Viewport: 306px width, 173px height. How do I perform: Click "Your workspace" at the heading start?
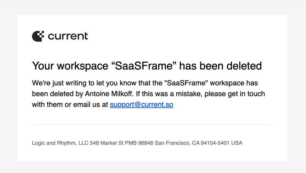point(70,66)
